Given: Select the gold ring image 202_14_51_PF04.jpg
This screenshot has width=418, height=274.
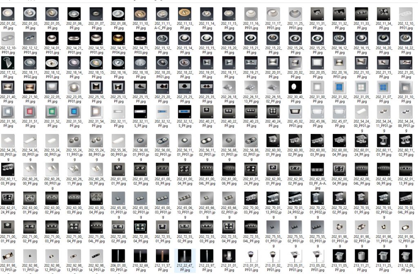Looking at the screenshot, I should pos(118,39).
